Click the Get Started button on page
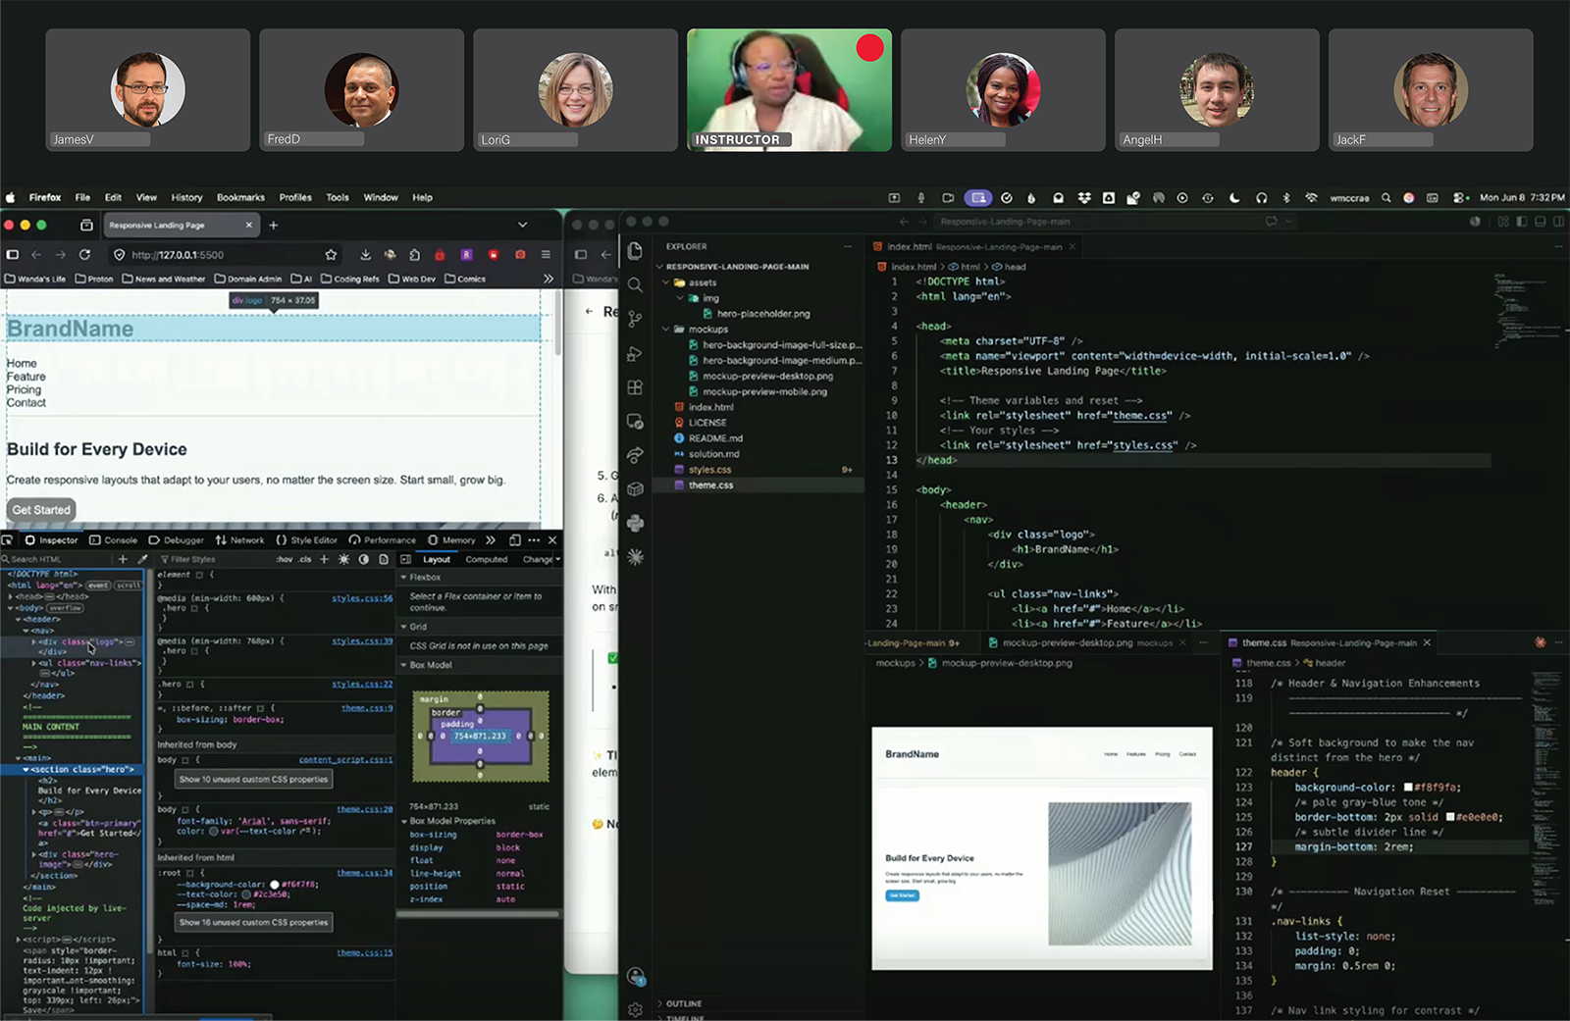Image resolution: width=1570 pixels, height=1021 pixels. (x=41, y=510)
